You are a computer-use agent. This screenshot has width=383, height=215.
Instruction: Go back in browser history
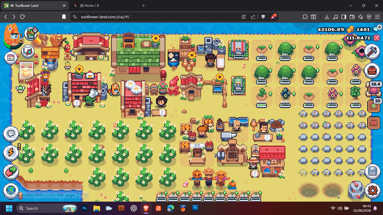[x=6, y=17]
